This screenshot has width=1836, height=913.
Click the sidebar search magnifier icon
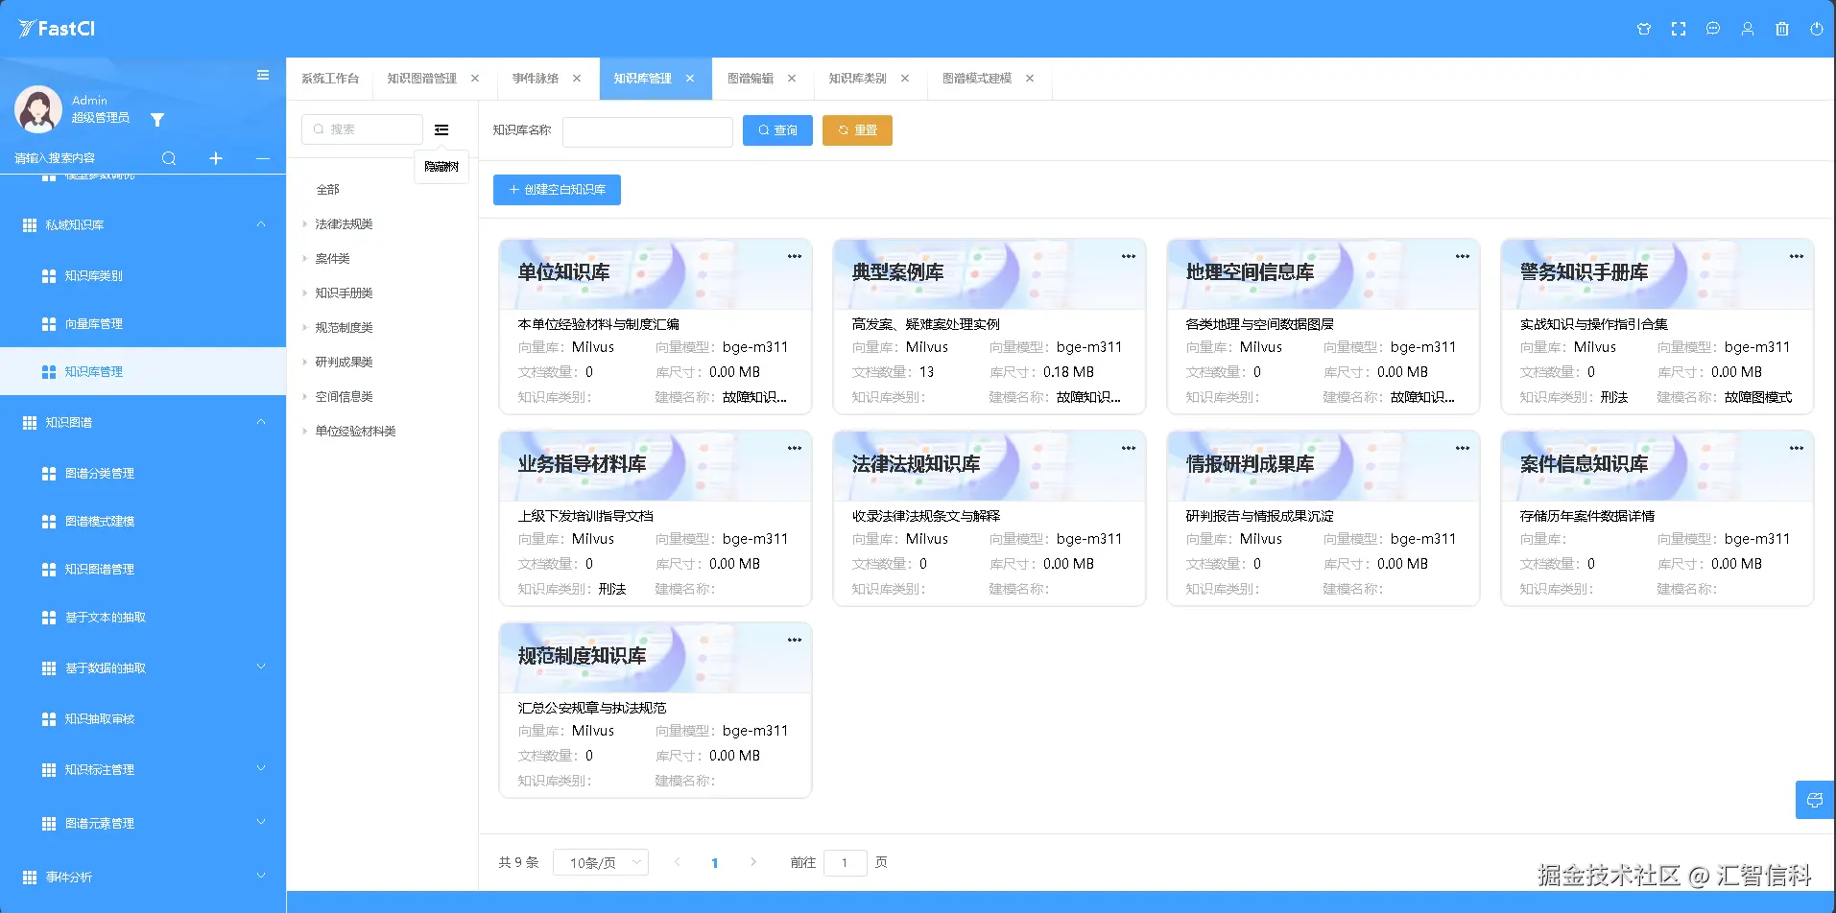click(x=169, y=158)
